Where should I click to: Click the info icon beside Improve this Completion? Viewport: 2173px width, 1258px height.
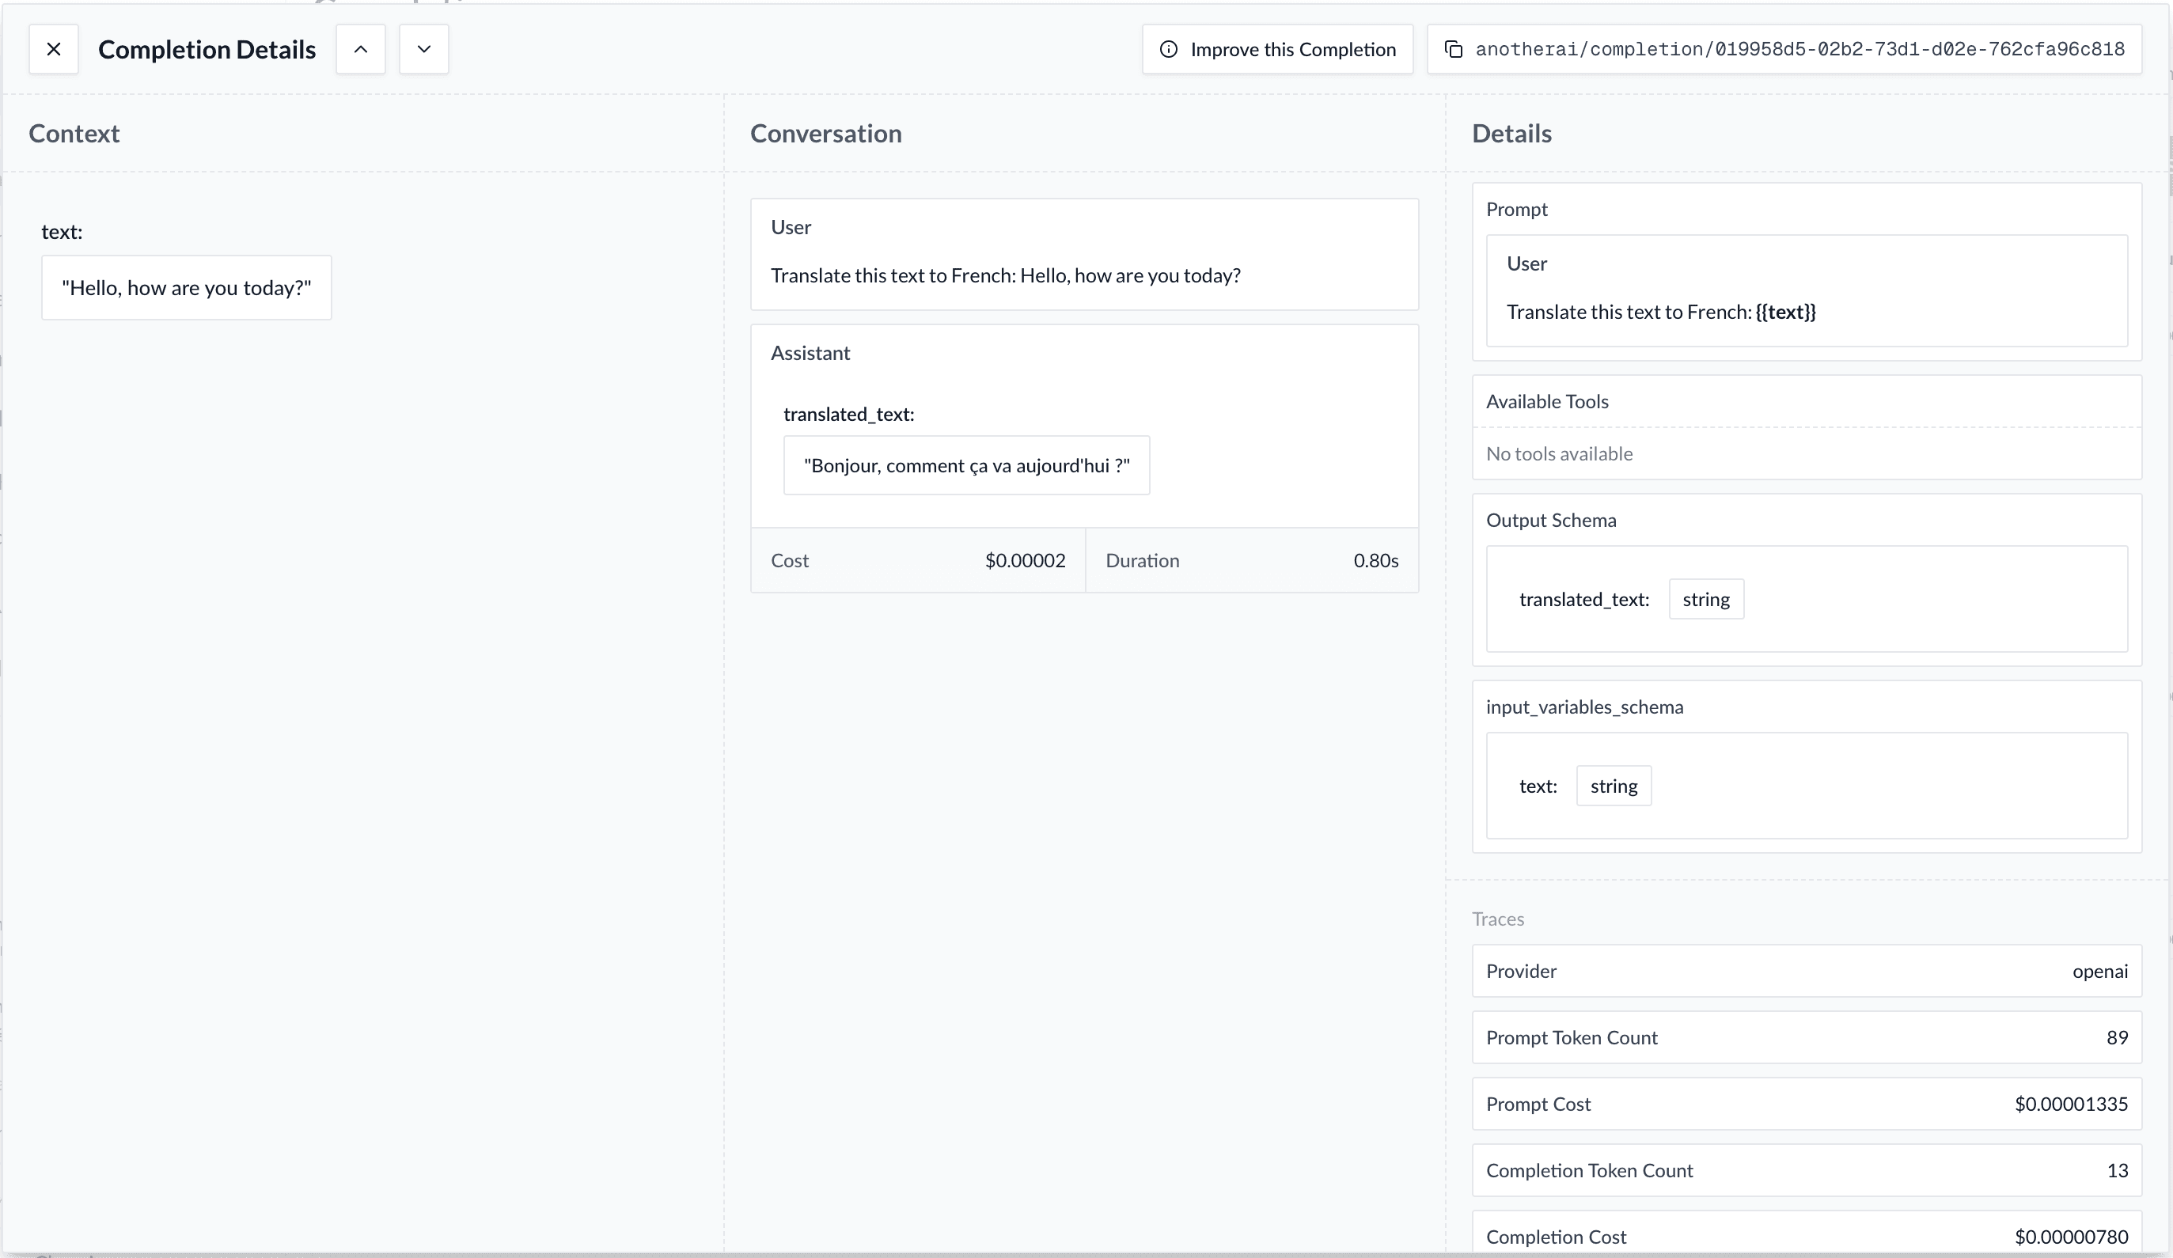click(1169, 49)
